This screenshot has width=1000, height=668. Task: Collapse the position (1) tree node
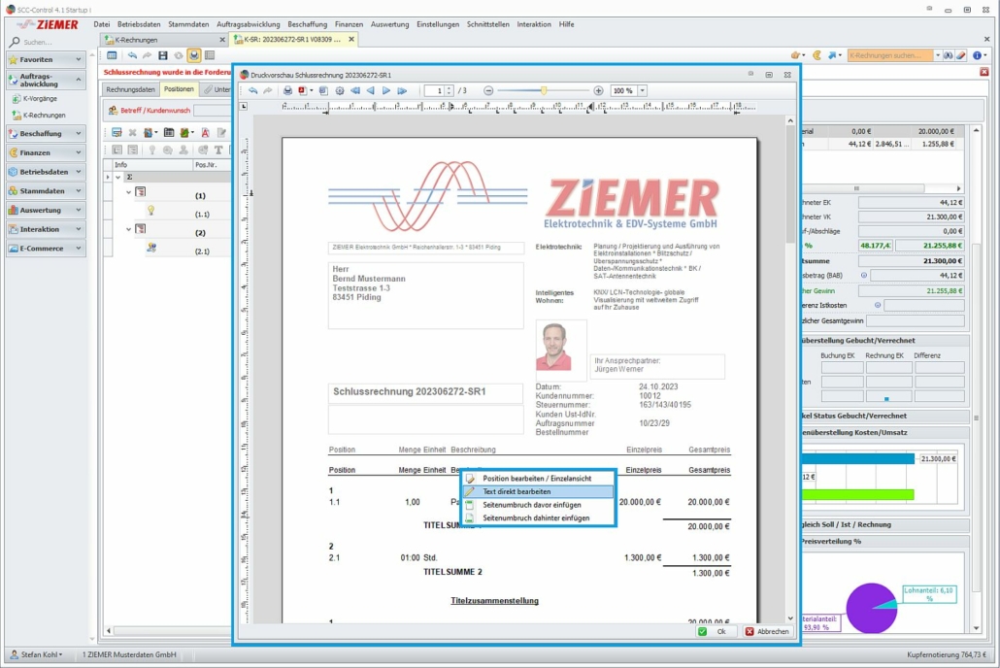tap(128, 192)
